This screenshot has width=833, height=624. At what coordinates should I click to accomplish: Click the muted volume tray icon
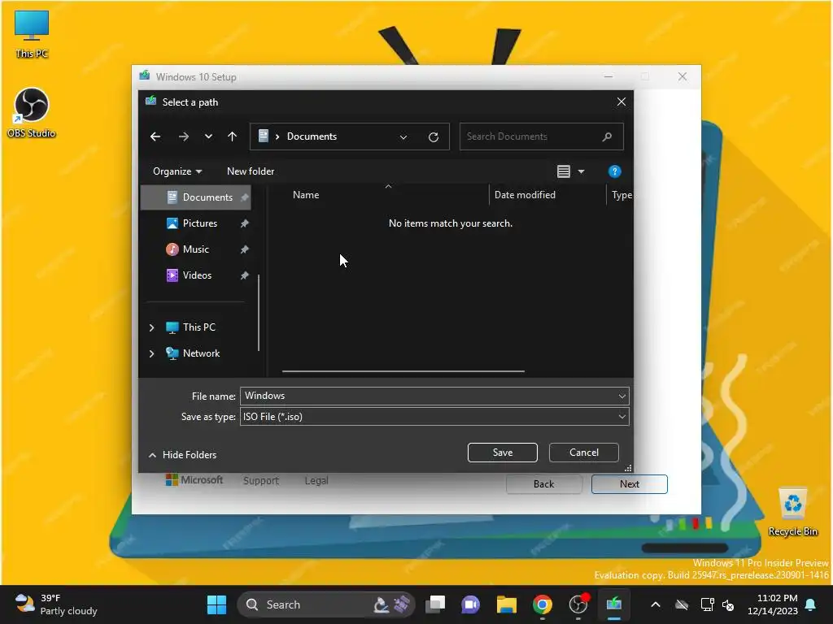click(x=728, y=604)
